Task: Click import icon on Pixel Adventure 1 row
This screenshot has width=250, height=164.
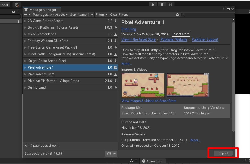Action: (x=116, y=67)
